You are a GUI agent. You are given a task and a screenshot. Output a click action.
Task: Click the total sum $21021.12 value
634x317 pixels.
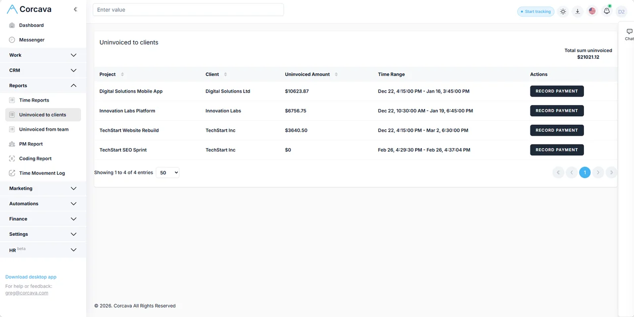(588, 57)
